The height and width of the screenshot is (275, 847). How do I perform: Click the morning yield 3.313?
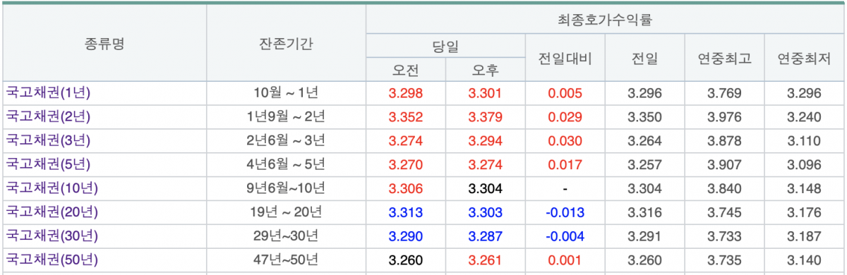[406, 213]
